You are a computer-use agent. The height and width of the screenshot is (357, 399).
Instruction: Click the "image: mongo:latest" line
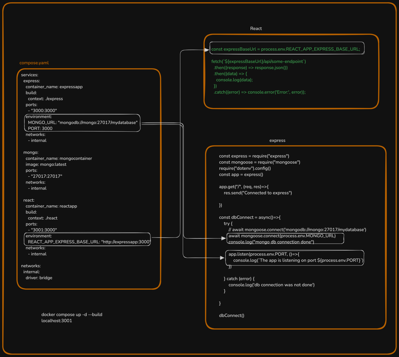coord(46,164)
